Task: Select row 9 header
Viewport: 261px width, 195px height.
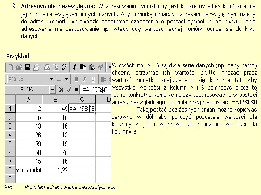Action: pos(10,178)
